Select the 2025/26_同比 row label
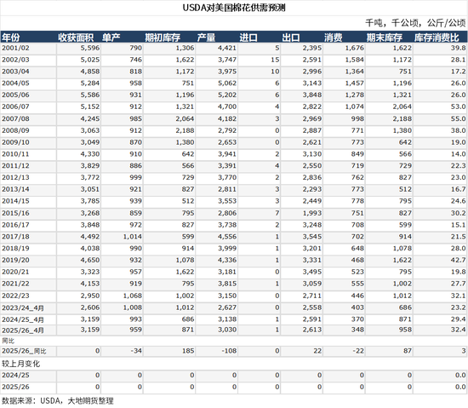This screenshot has height=408, width=468. tap(24, 351)
